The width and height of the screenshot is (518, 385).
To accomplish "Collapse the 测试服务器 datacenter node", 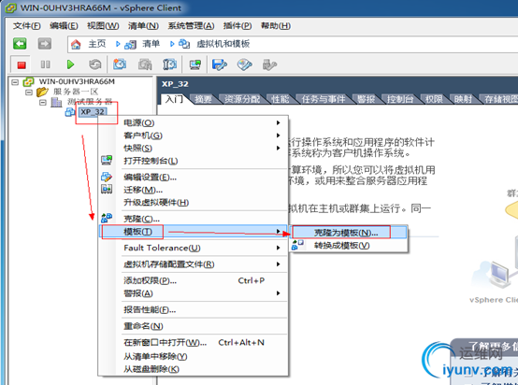I will [x=43, y=103].
